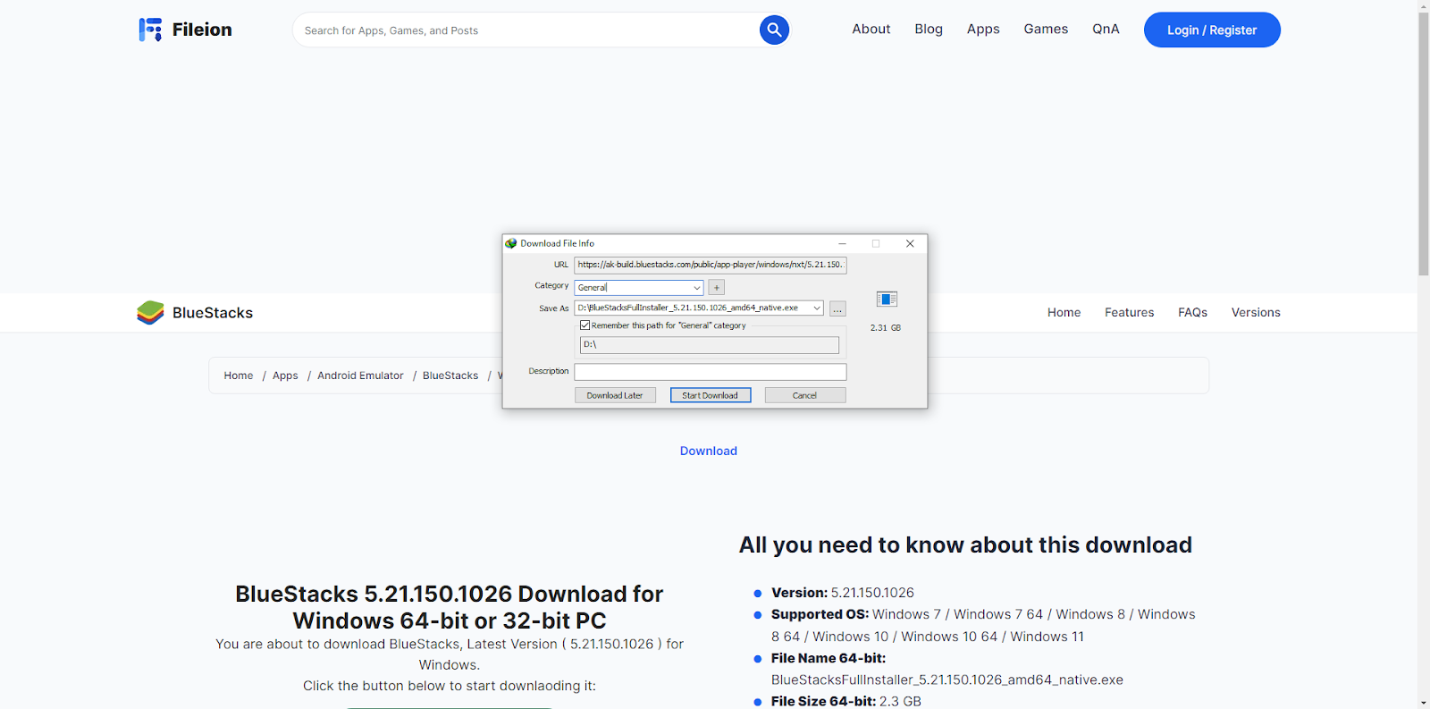Click the IDM icon in dialog title bar
This screenshot has height=709, width=1430.
click(511, 243)
